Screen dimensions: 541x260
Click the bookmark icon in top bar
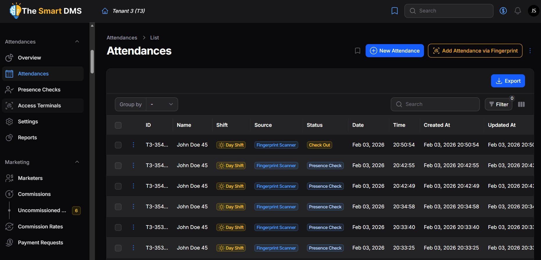point(395,11)
